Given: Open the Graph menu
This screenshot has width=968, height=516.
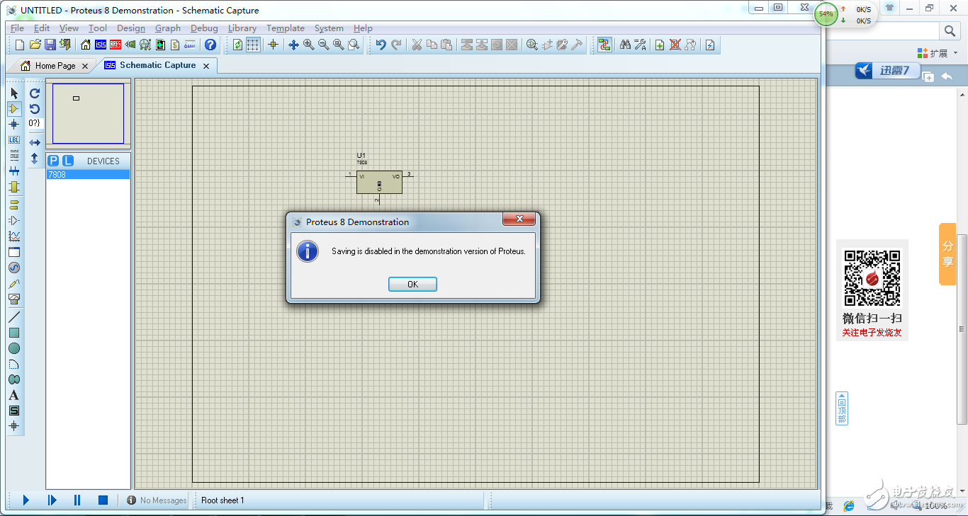Looking at the screenshot, I should 168,28.
